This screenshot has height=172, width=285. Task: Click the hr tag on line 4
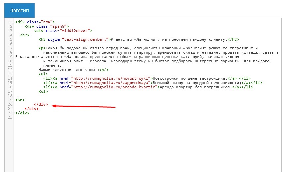coord(25,35)
